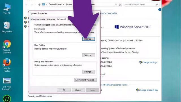Open Performance Settings button
This screenshot has height=102, width=181.
click(x=89, y=39)
